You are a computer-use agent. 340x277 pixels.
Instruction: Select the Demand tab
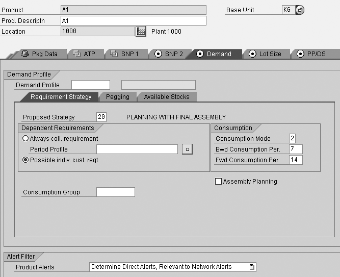tap(215, 54)
